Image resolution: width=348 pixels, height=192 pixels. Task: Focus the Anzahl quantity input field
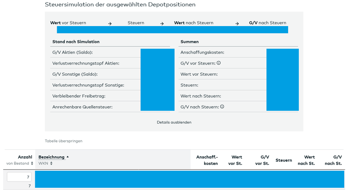(x=19, y=177)
